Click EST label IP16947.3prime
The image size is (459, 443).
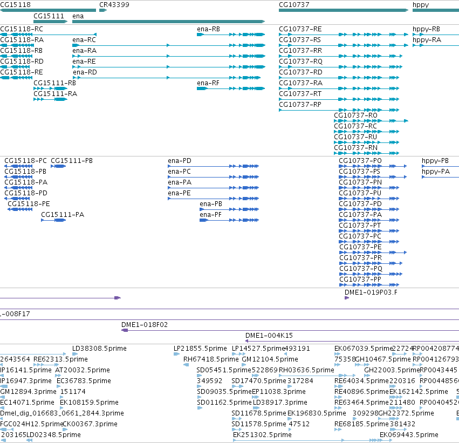click(26, 381)
